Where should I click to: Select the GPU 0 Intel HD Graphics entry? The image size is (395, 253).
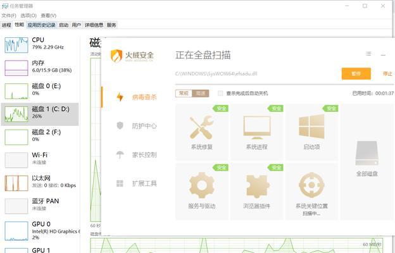pyautogui.click(x=40, y=230)
